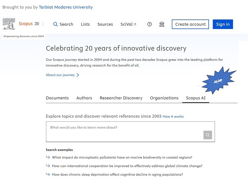This screenshot has width=248, height=183.
Task: Open the help question mark icon
Action: 149,24
